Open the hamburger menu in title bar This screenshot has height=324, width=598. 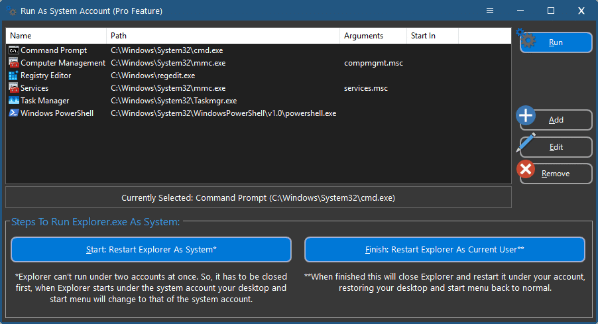point(490,11)
